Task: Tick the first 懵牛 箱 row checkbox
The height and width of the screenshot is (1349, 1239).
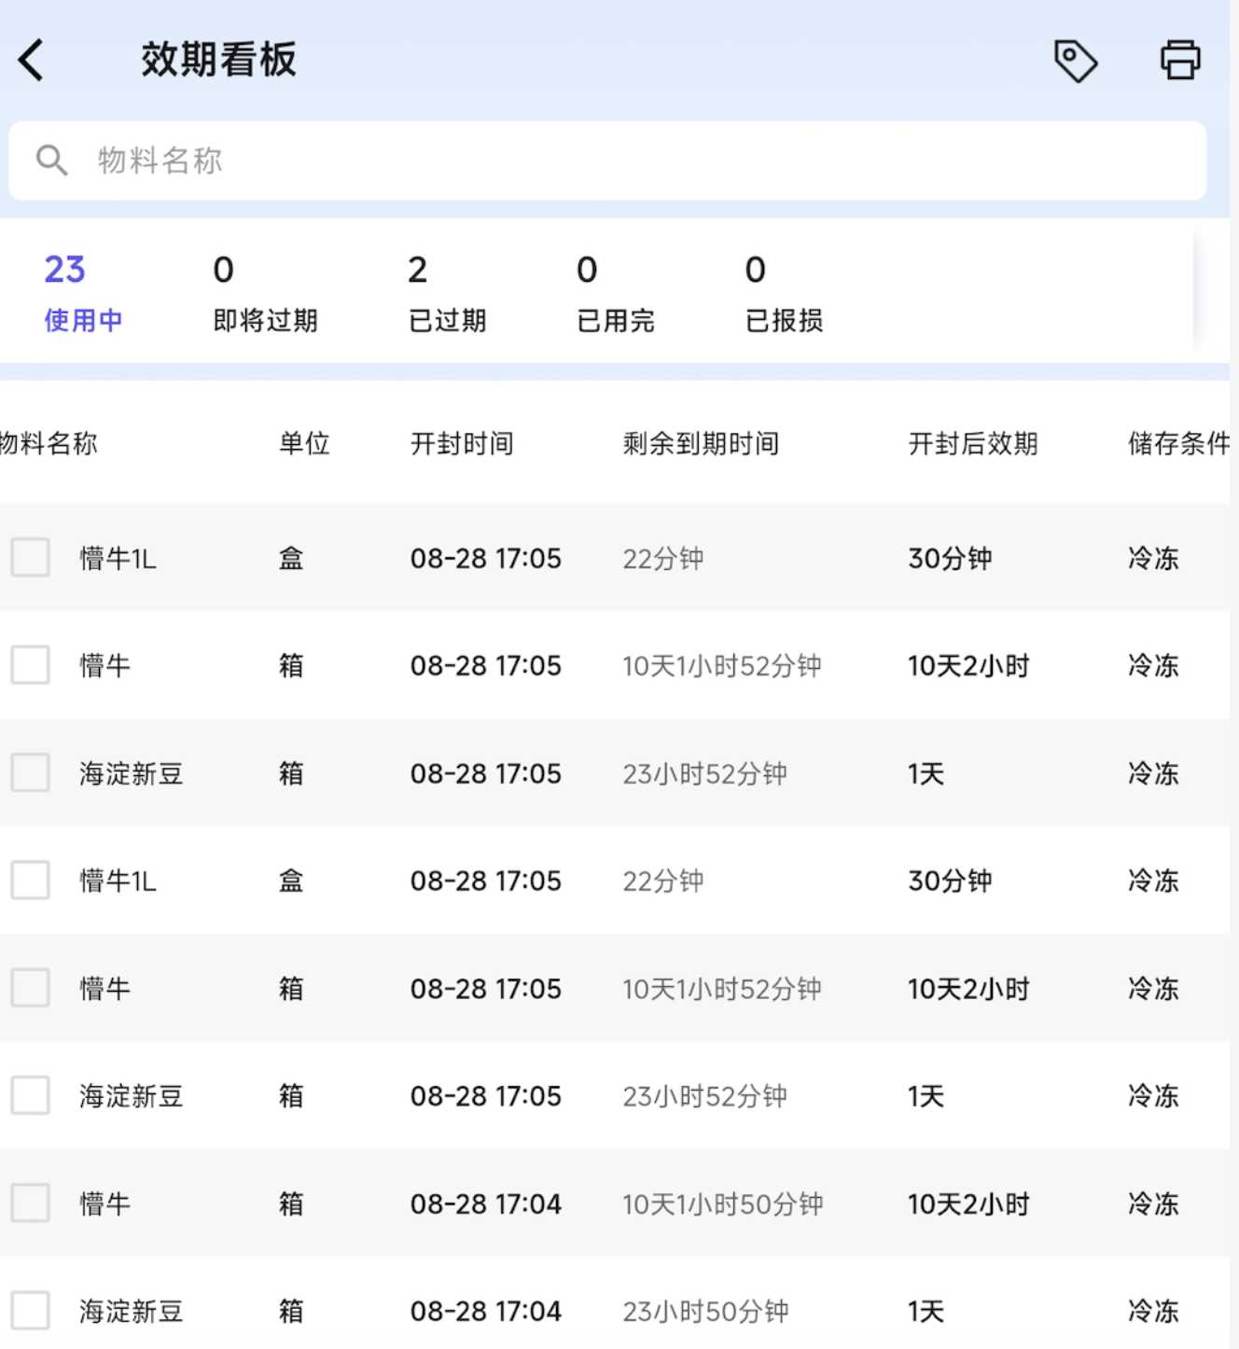Action: pyautogui.click(x=31, y=665)
